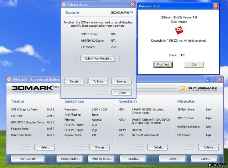
Task: Launch Demo button
Action: pyautogui.click(x=173, y=159)
